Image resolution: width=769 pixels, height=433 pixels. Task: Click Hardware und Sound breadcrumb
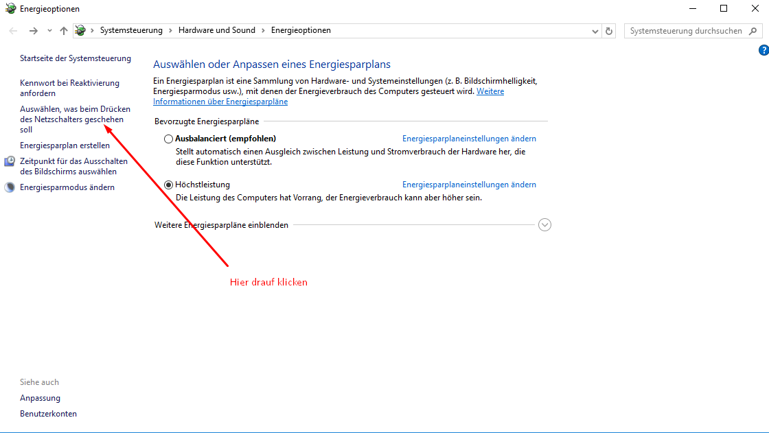(216, 31)
